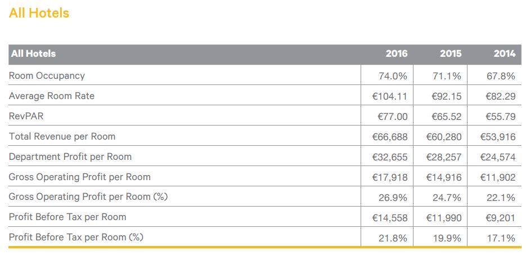Click the yellow "All Hotels" page heading
This screenshot has height=255, width=526.
pos(39,13)
